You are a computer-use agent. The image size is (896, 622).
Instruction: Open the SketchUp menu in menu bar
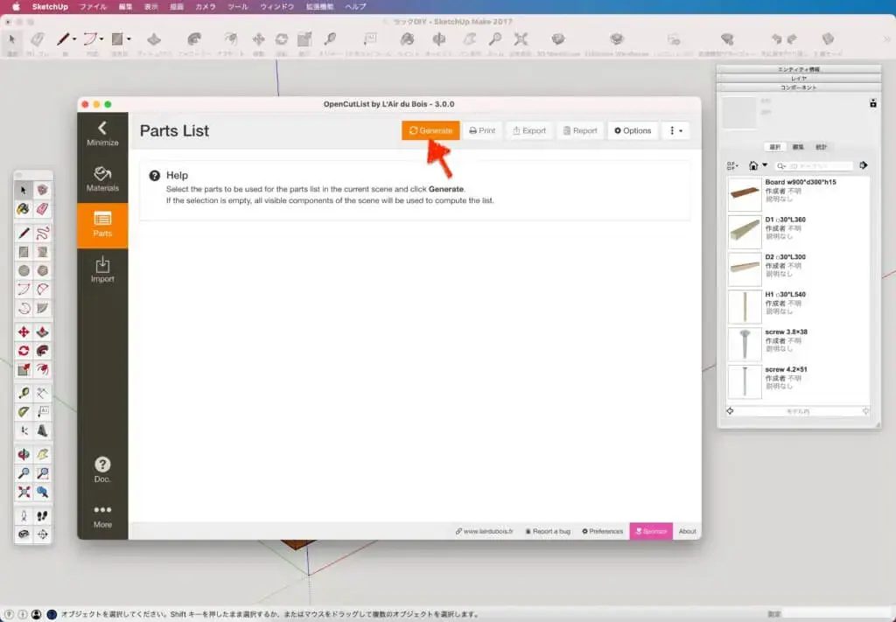coord(50,7)
